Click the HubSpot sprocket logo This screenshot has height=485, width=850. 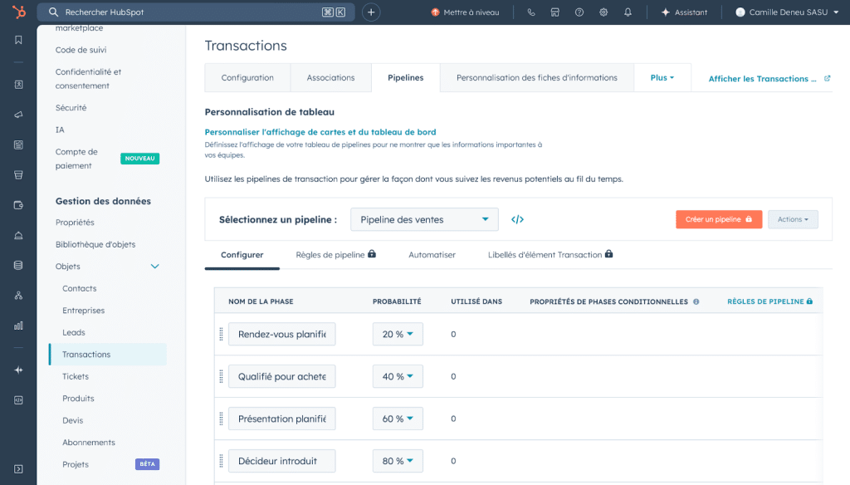click(x=18, y=12)
